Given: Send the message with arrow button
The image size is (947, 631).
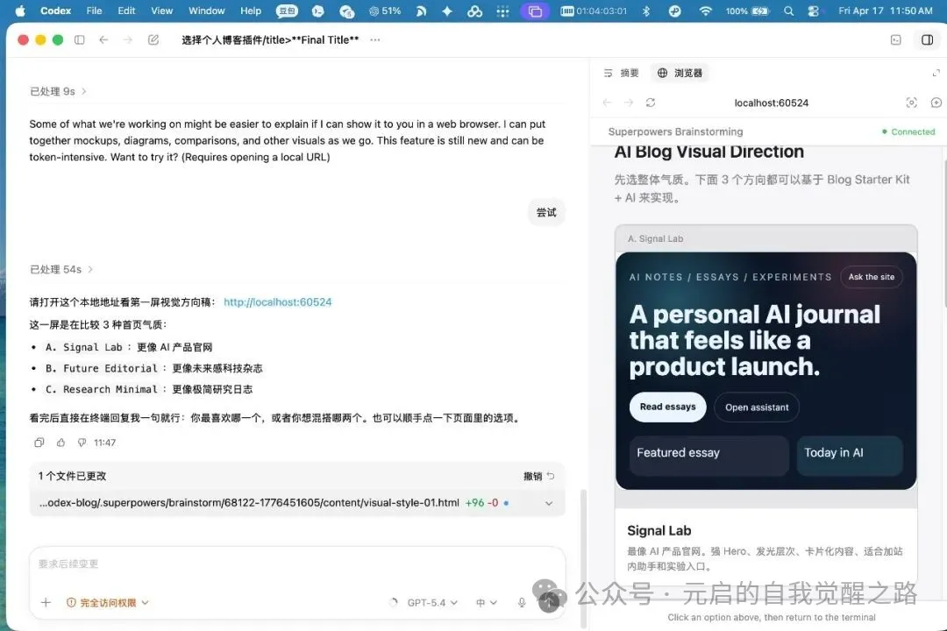Looking at the screenshot, I should point(549,602).
